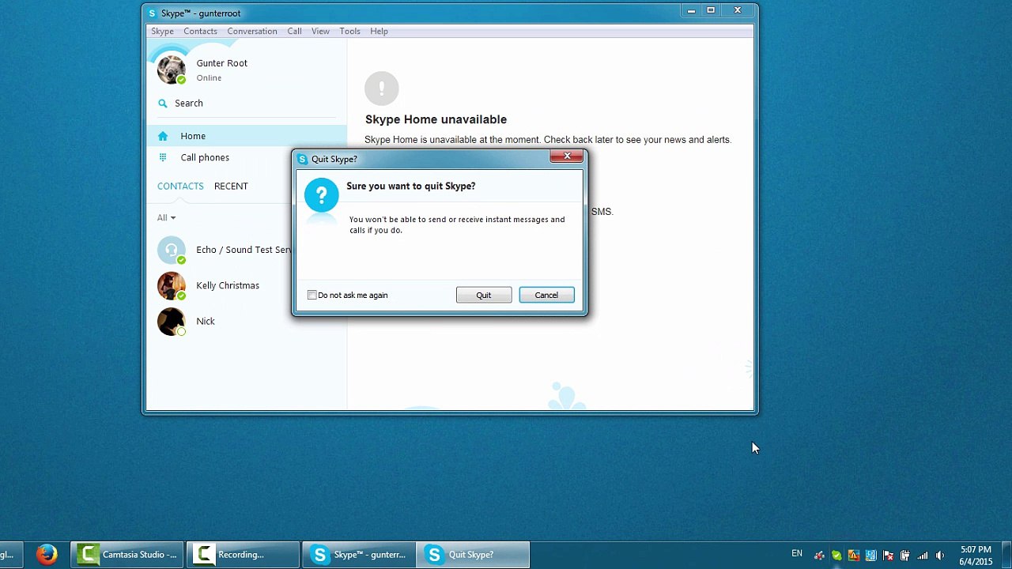Screen dimensions: 1012x569
Task: Click the red rocket tray icon
Action: [819, 555]
